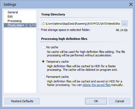Click the 'Free storage space in selected folder' label
This screenshot has width=135, height=109.
click(66, 30)
